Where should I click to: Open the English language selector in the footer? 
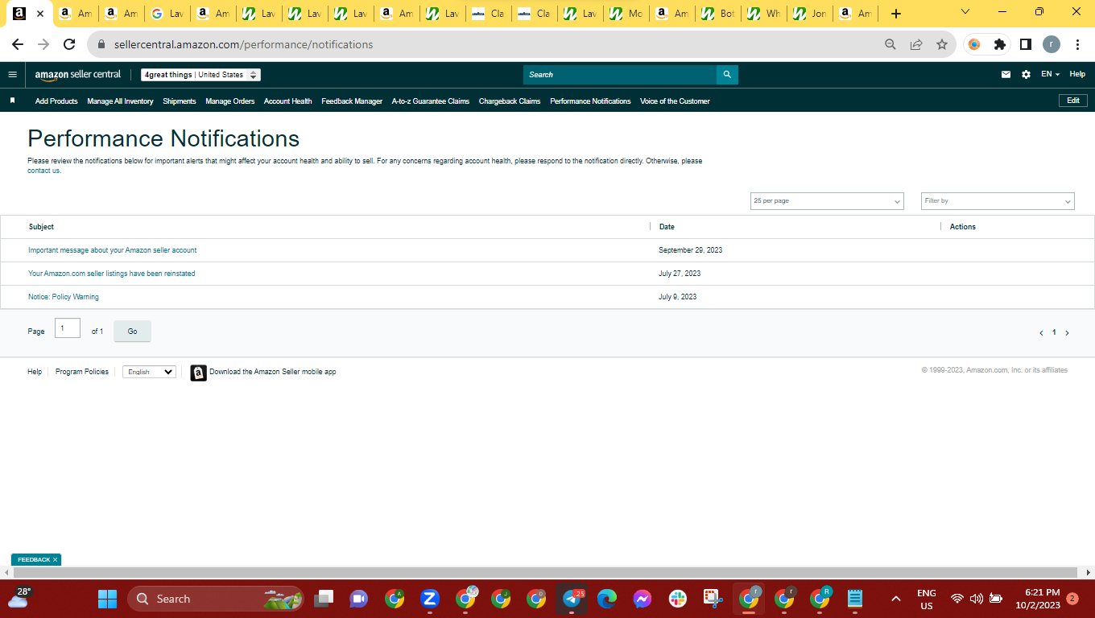point(149,372)
